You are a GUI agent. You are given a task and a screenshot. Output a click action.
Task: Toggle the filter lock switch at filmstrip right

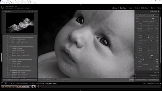(160, 83)
